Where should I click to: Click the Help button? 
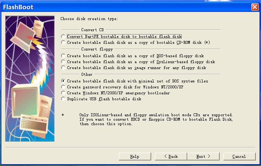[x=134, y=156]
